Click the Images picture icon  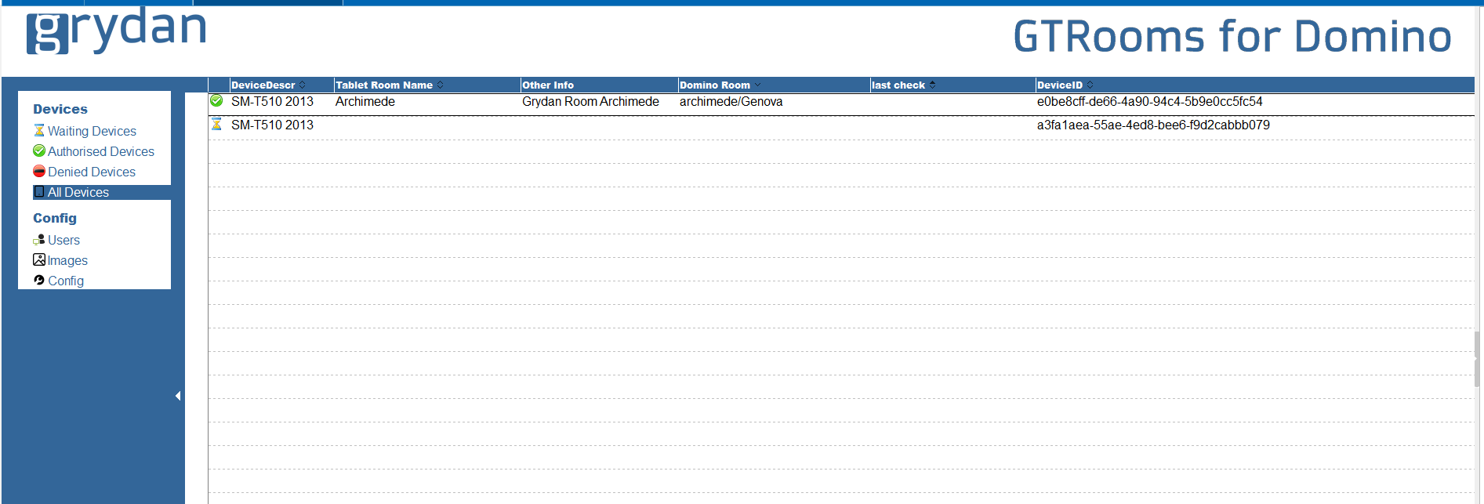(x=39, y=260)
